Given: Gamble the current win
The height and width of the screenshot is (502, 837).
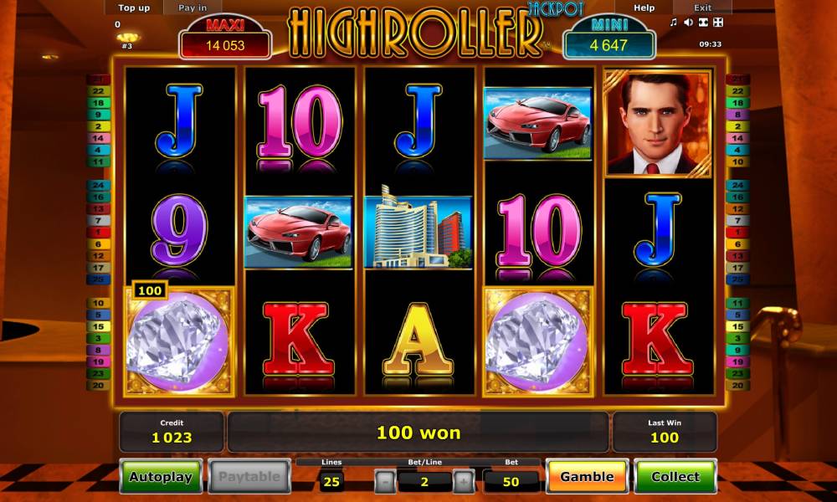Looking at the screenshot, I should tap(587, 476).
